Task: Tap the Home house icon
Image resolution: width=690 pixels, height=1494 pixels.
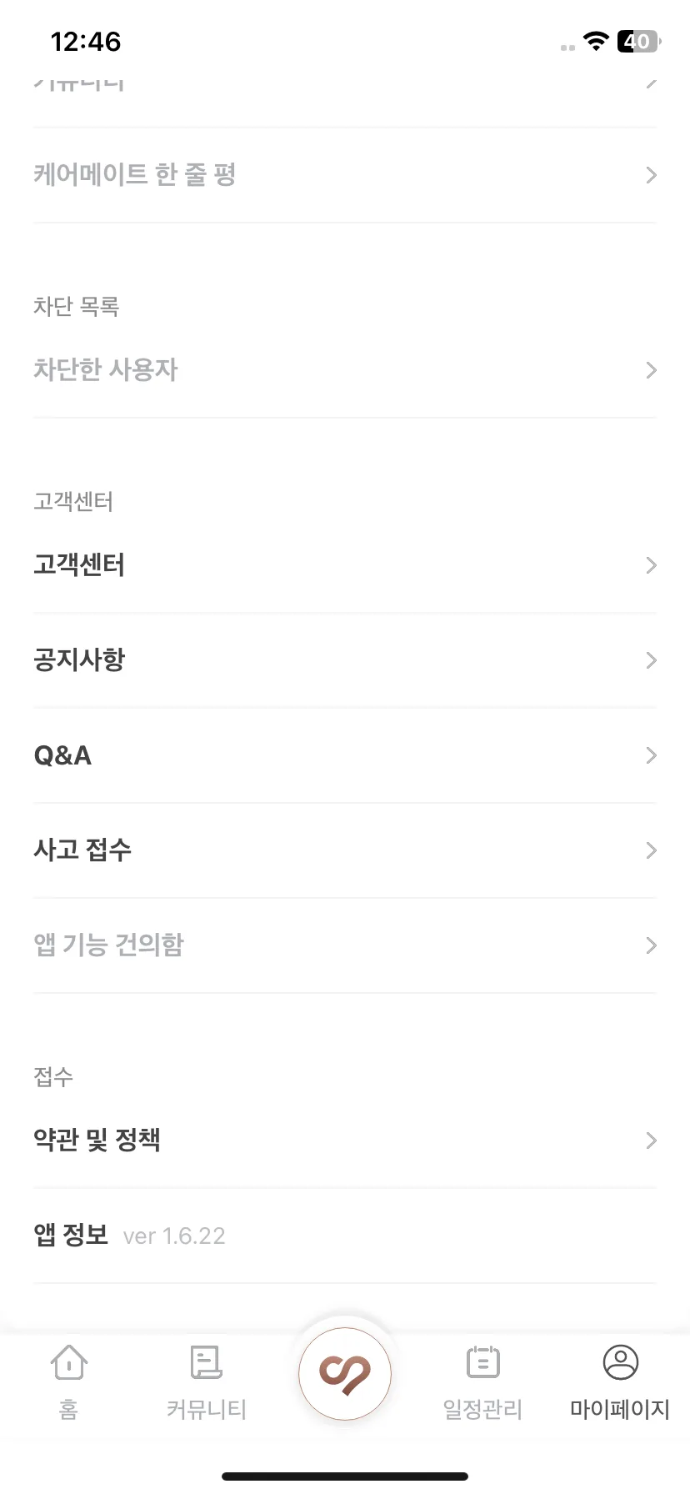Action: [69, 1362]
